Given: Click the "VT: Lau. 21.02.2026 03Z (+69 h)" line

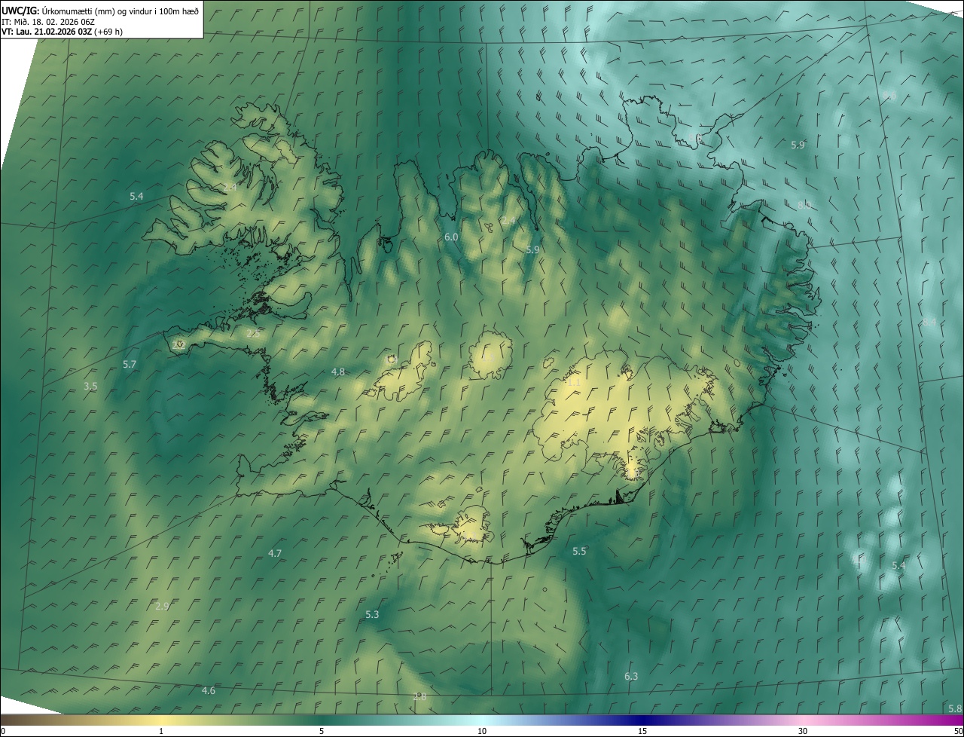Looking at the screenshot, I should [62, 32].
